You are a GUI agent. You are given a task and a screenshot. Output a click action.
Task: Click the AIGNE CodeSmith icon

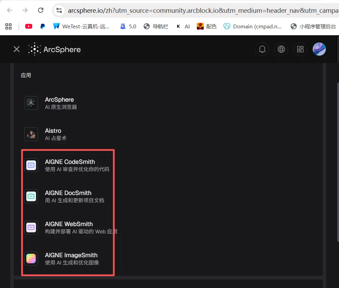tap(31, 165)
